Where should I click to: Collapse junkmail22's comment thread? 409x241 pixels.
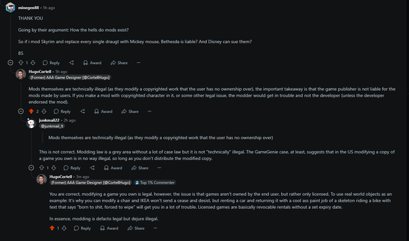point(31,168)
